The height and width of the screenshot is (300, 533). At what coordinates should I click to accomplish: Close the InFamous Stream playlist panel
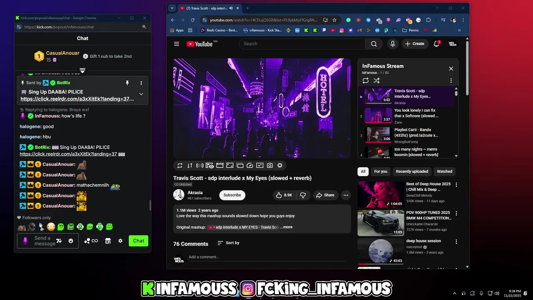click(451, 69)
